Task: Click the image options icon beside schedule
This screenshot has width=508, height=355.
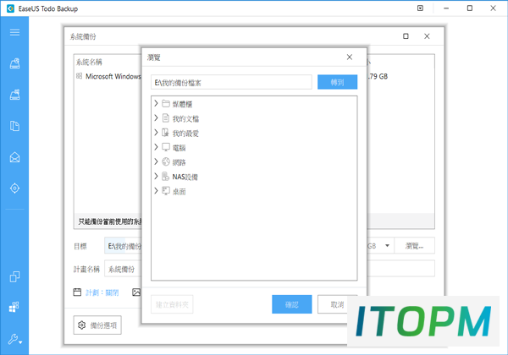Action: coord(136,292)
